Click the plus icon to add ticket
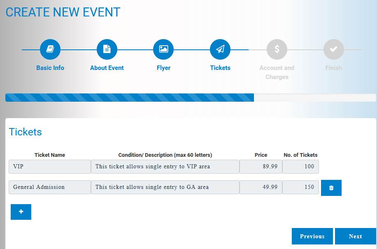This screenshot has height=249, width=377. click(x=21, y=212)
